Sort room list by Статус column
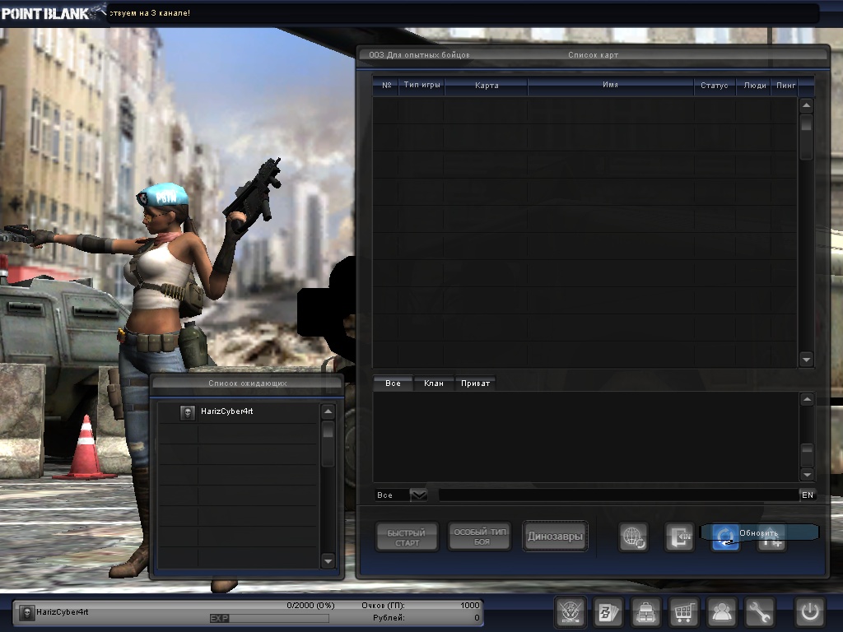843x632 pixels. [714, 85]
